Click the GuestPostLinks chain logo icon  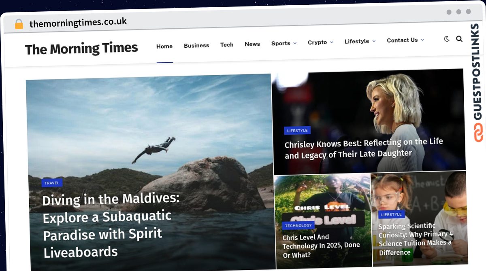(479, 133)
